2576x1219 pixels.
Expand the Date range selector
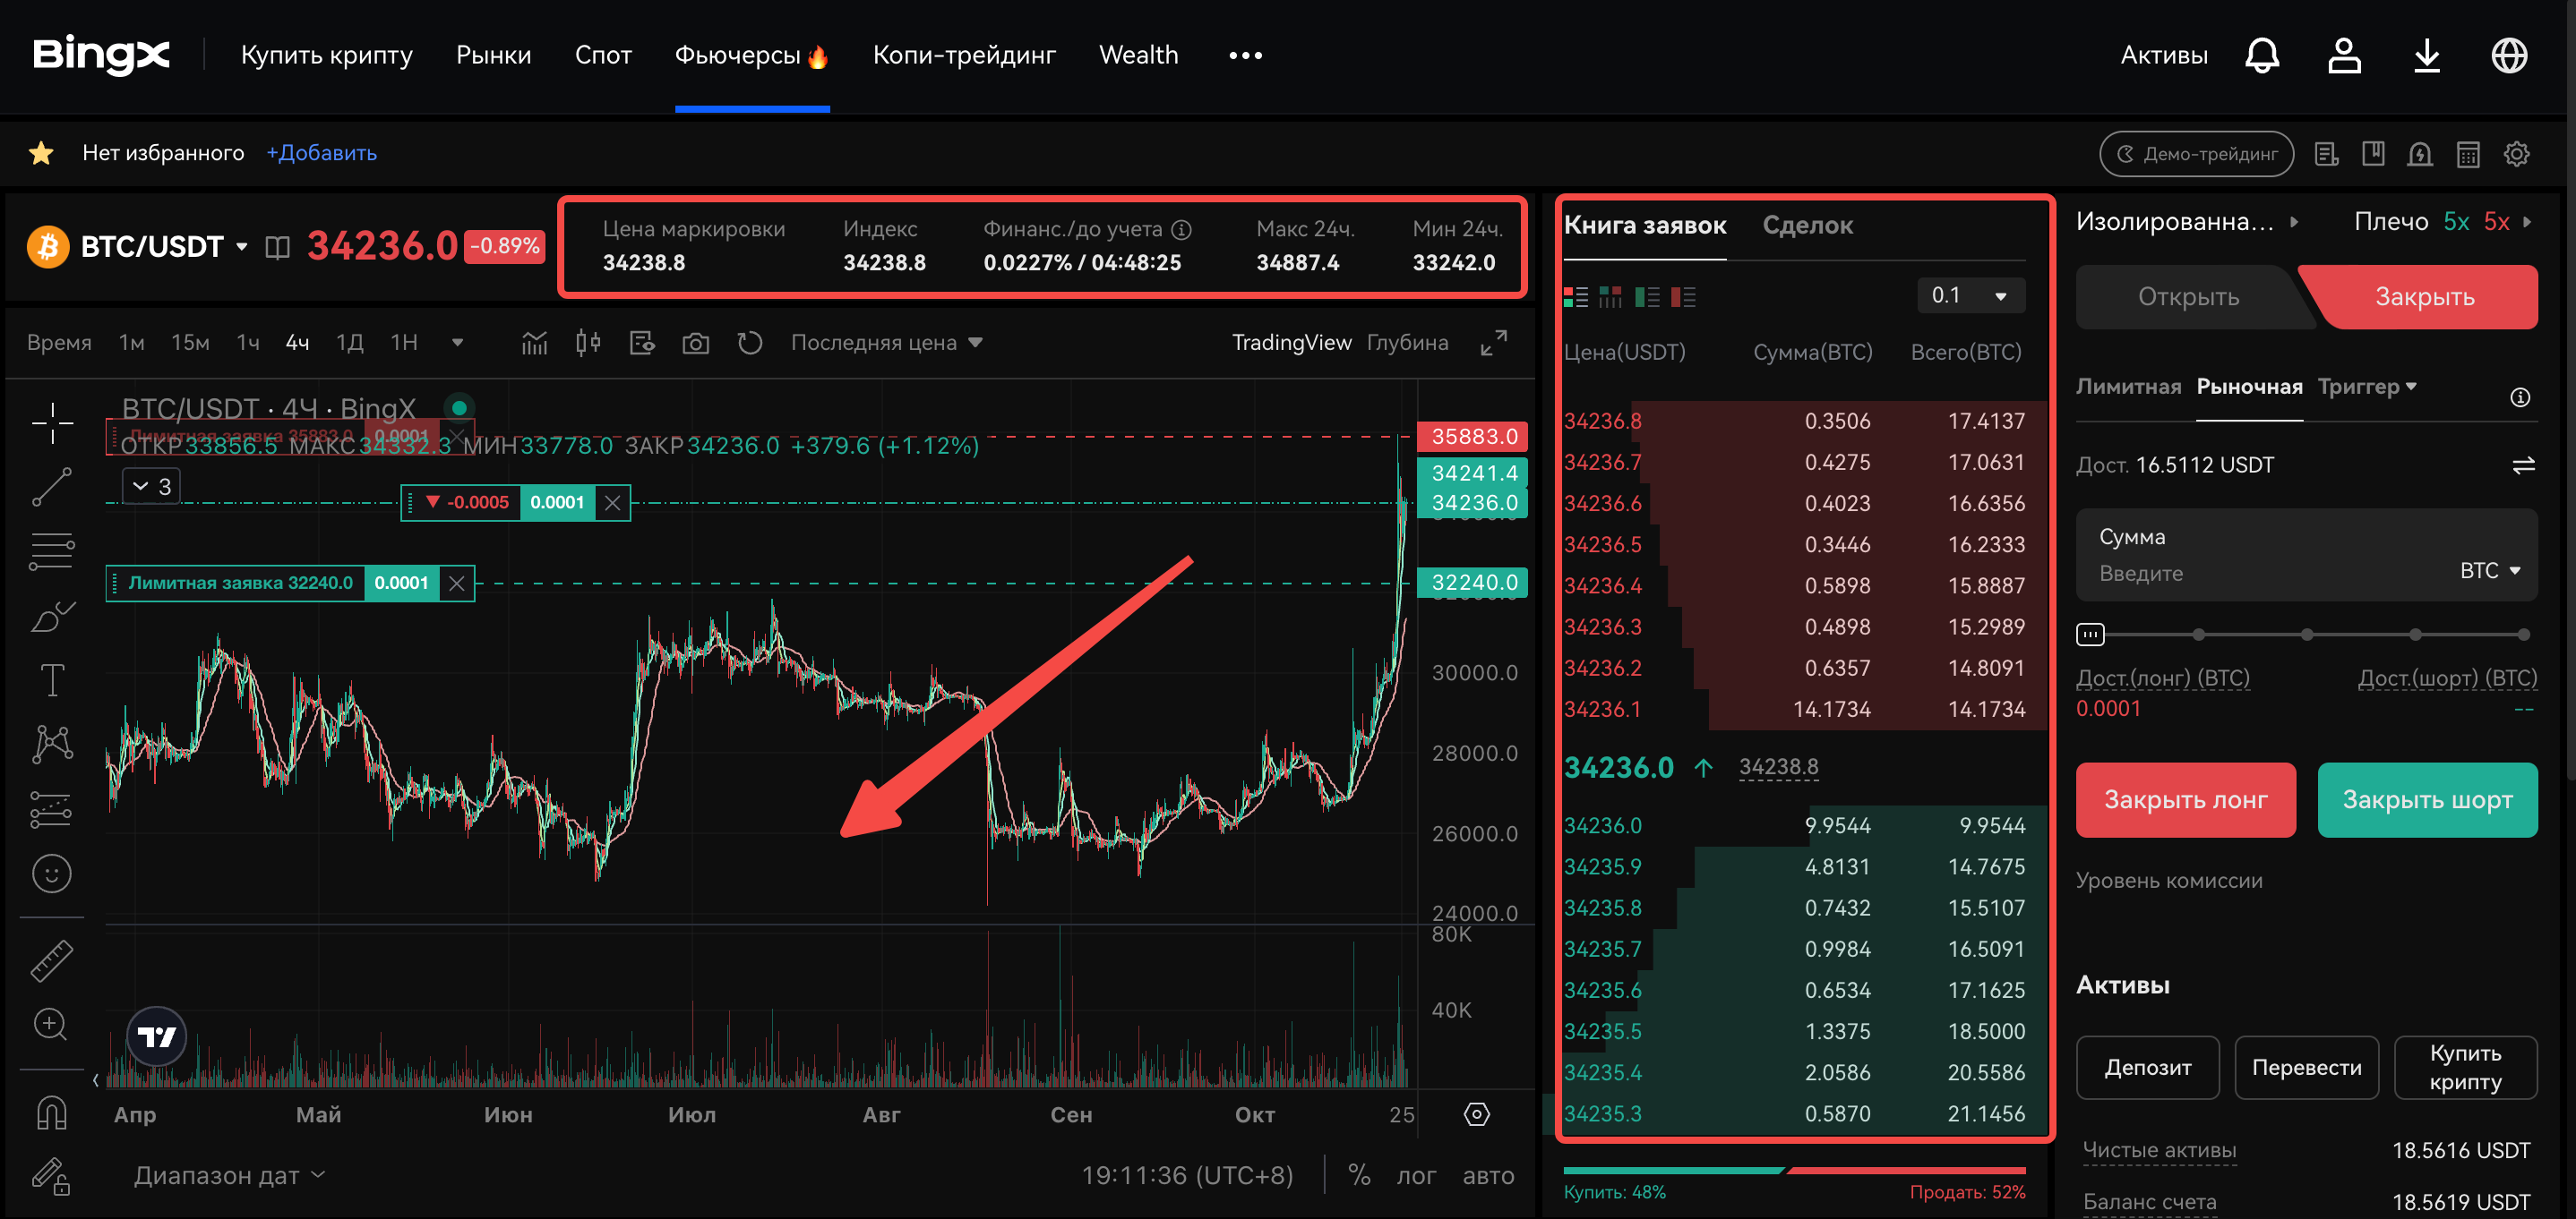click(229, 1175)
